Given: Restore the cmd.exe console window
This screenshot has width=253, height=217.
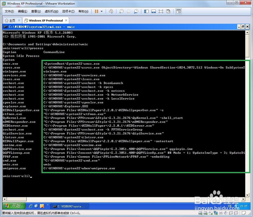Looking at the screenshot, I should click(243, 27).
